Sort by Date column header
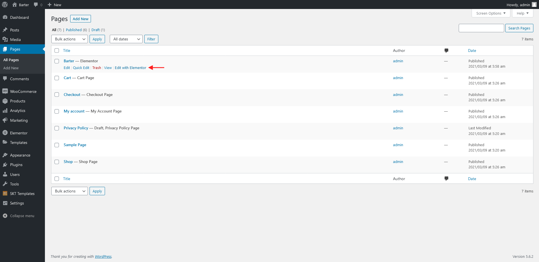The height and width of the screenshot is (262, 539). [472, 50]
